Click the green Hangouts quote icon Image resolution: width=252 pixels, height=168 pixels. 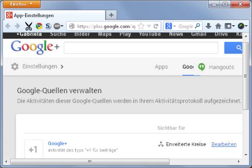[202, 67]
